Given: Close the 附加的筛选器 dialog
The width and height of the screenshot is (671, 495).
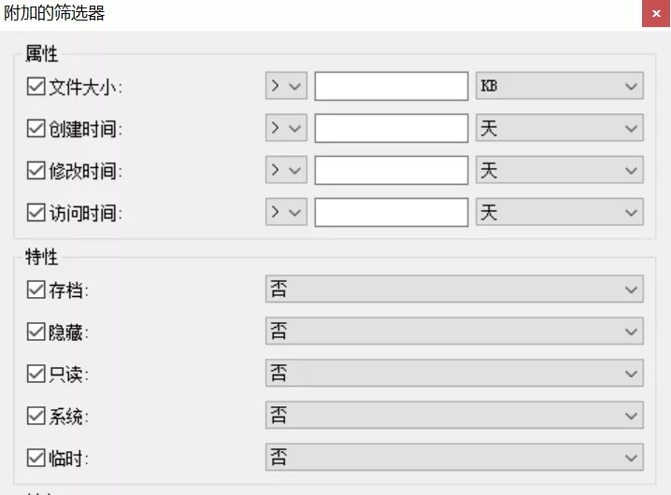Looking at the screenshot, I should tap(656, 13).
